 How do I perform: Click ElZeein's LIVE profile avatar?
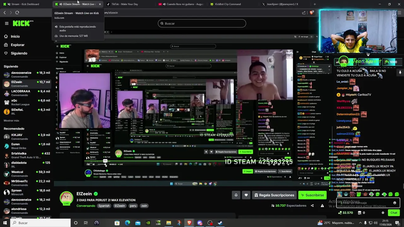(67, 198)
